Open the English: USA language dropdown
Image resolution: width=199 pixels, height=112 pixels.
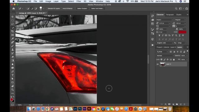click(165, 43)
